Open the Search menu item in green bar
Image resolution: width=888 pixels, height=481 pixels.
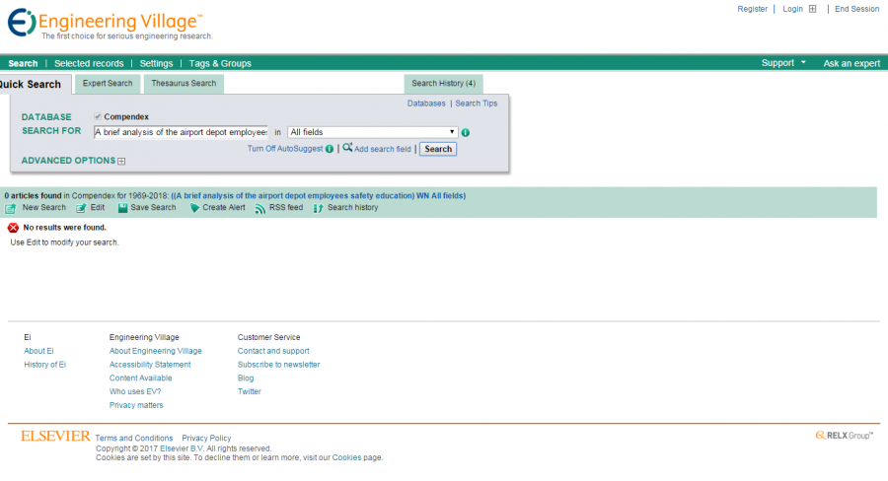point(23,63)
